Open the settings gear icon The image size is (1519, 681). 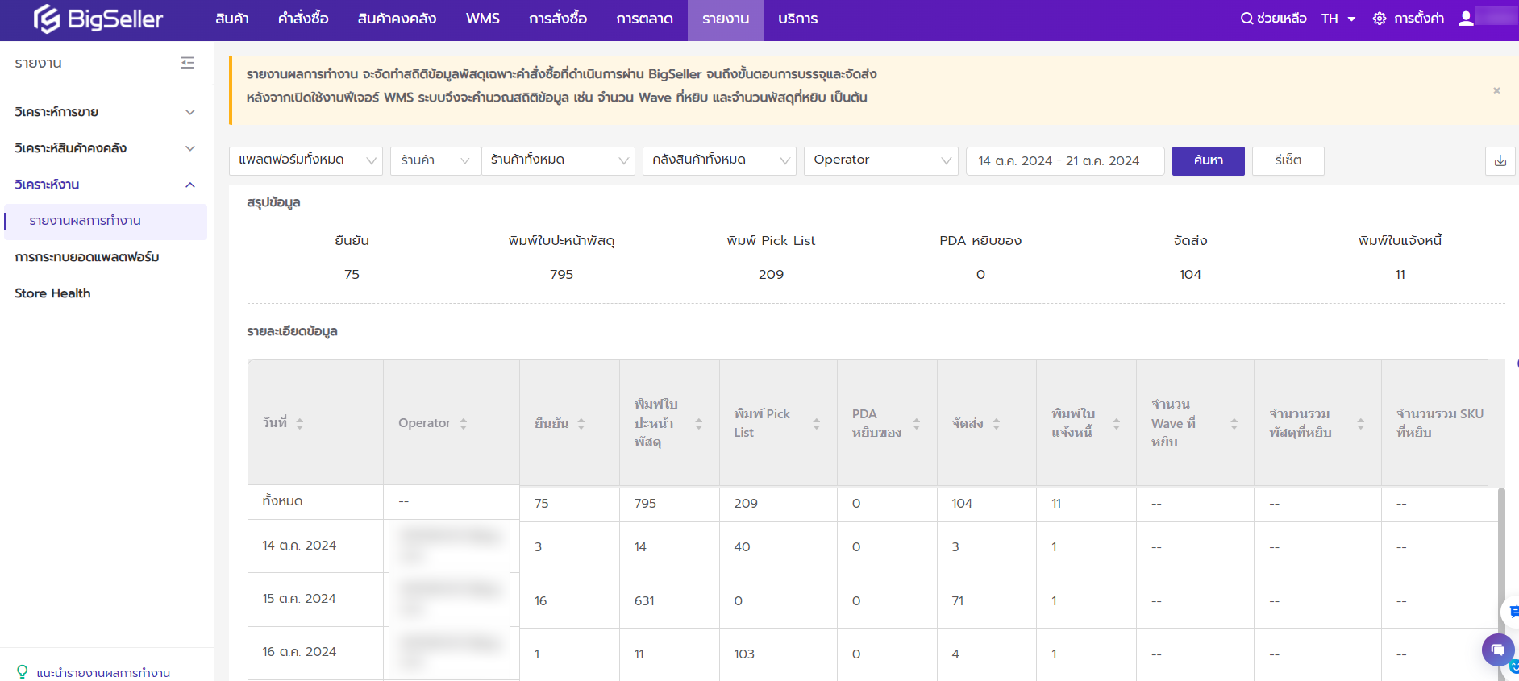(x=1380, y=19)
